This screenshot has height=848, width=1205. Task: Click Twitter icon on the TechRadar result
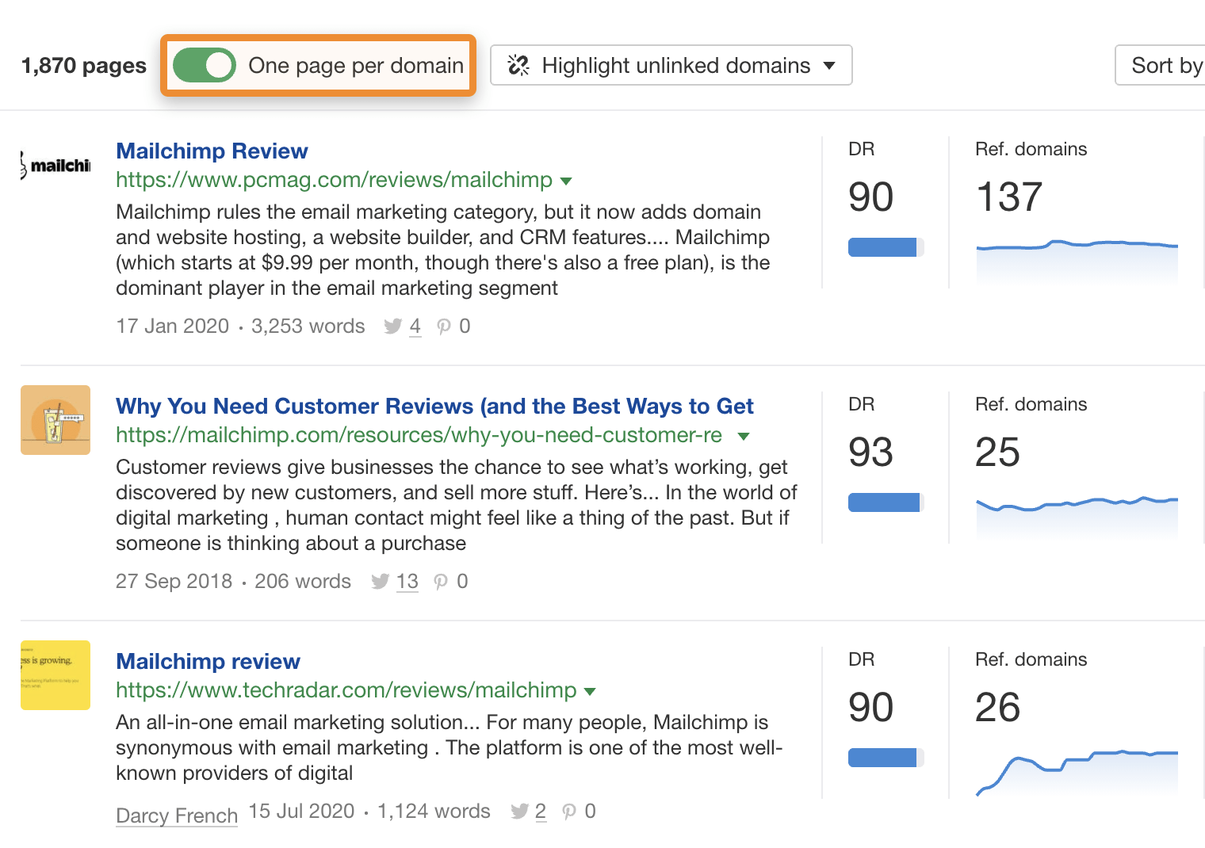tap(520, 812)
